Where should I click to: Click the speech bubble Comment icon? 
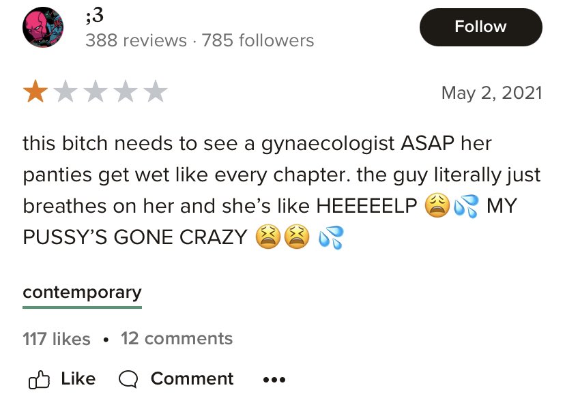coord(128,380)
